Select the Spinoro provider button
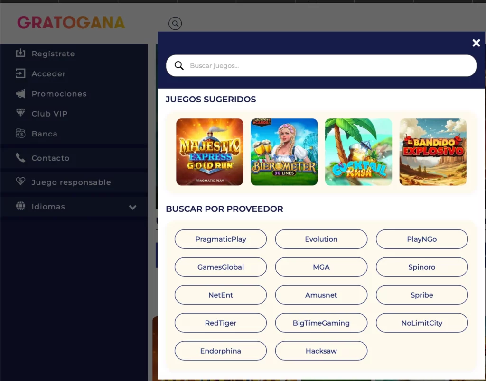This screenshot has width=486, height=381. point(421,267)
